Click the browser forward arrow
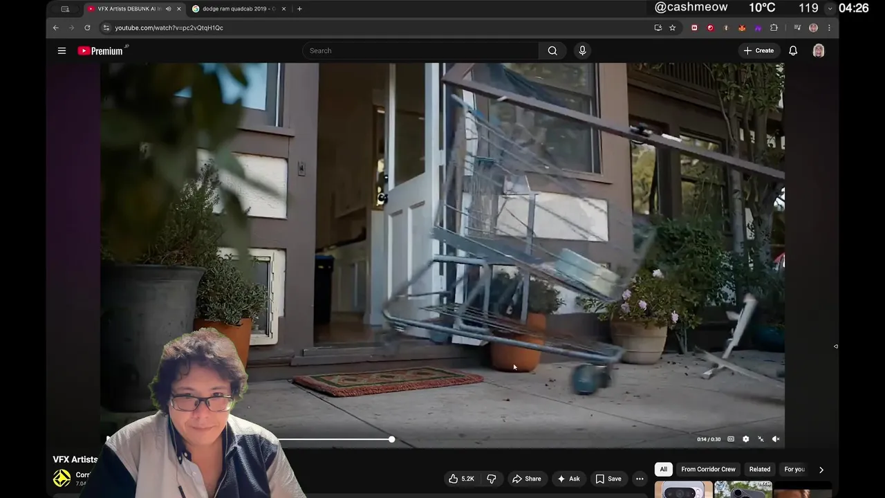Screen dimensions: 885x498 click(x=71, y=28)
